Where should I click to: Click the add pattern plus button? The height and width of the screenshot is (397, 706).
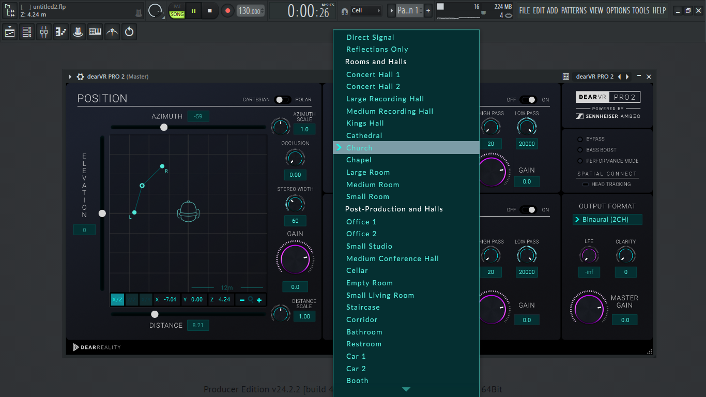tap(428, 11)
